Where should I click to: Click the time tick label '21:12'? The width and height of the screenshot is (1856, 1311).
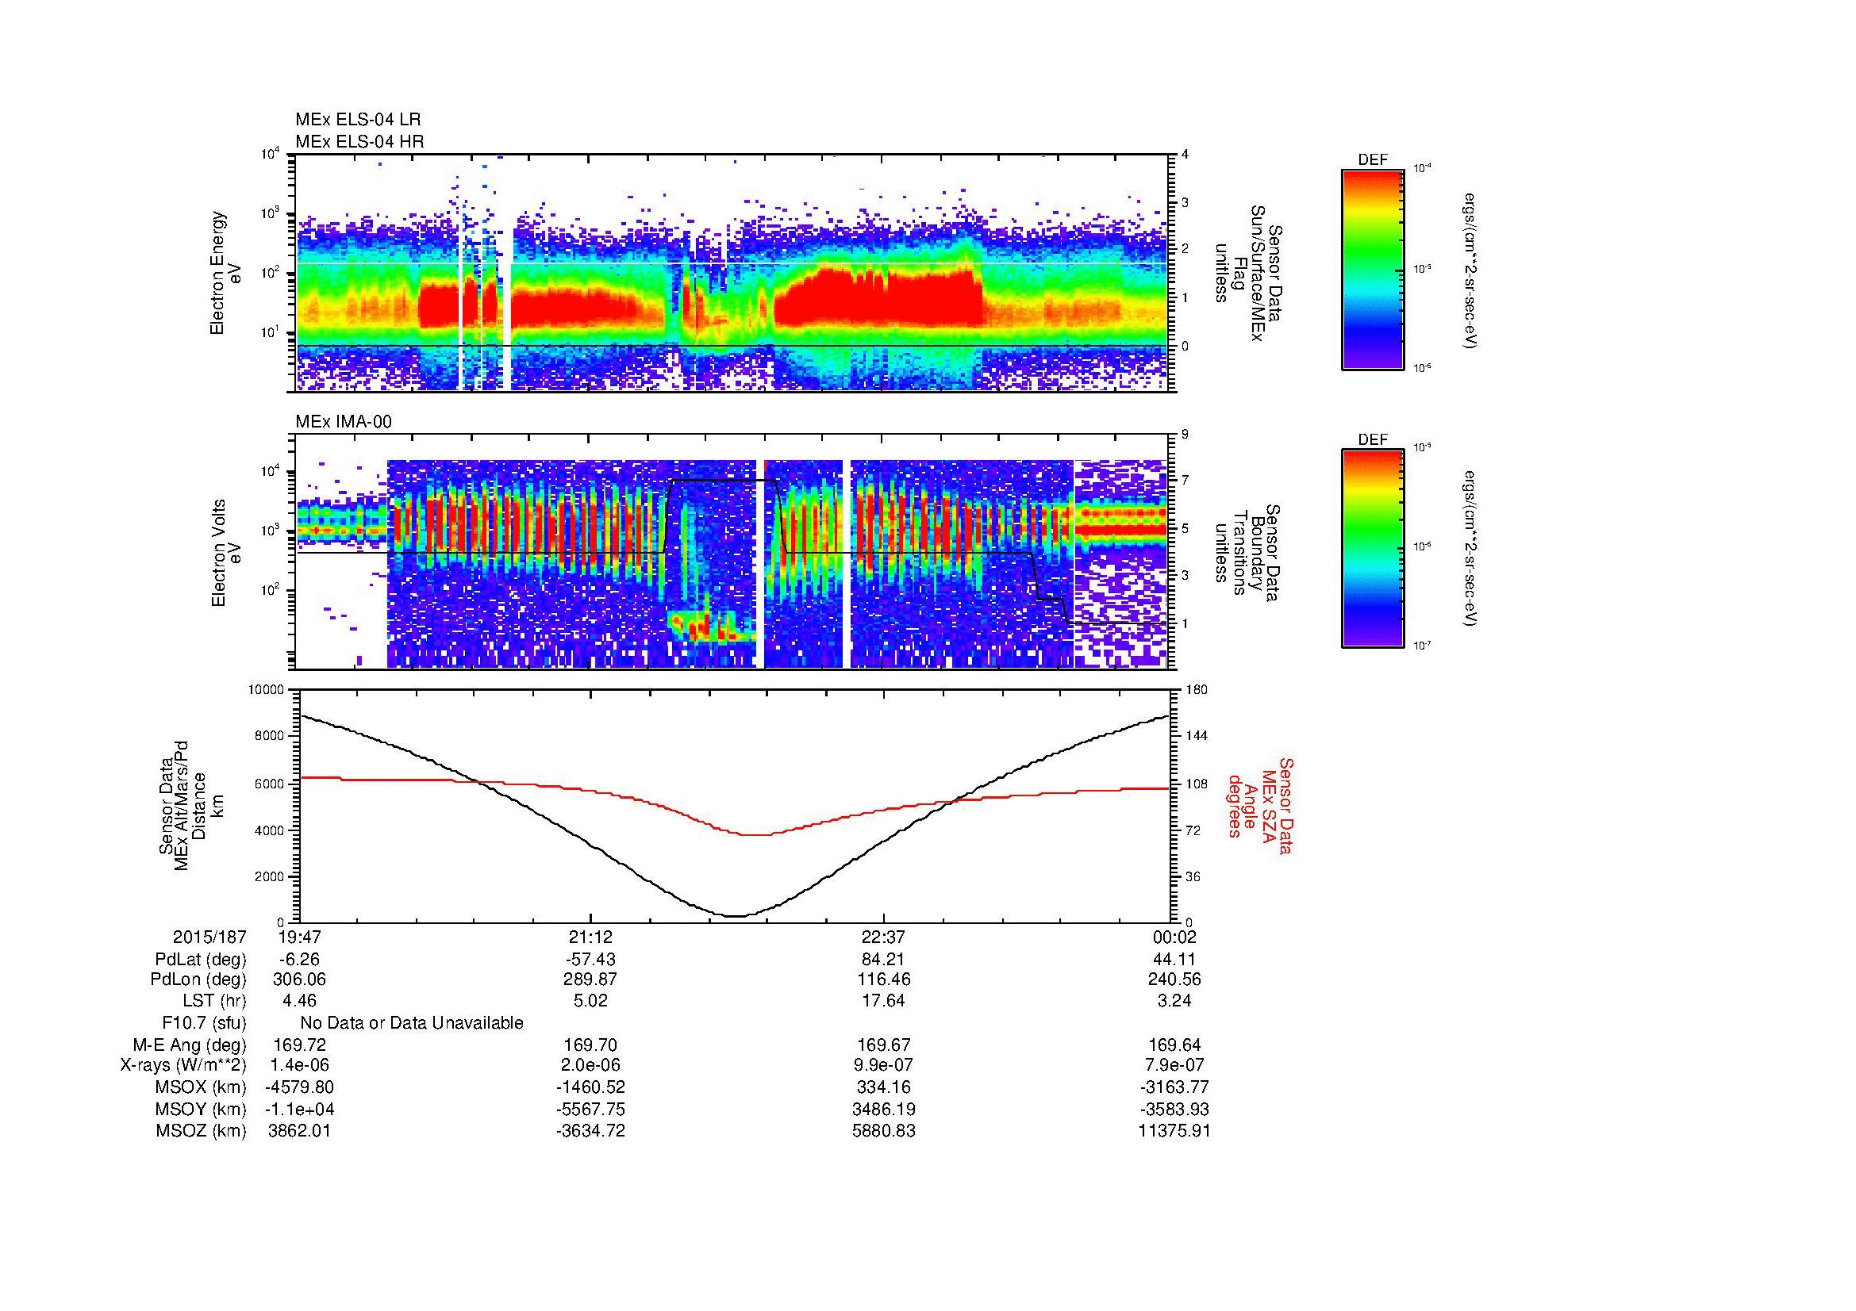click(591, 937)
